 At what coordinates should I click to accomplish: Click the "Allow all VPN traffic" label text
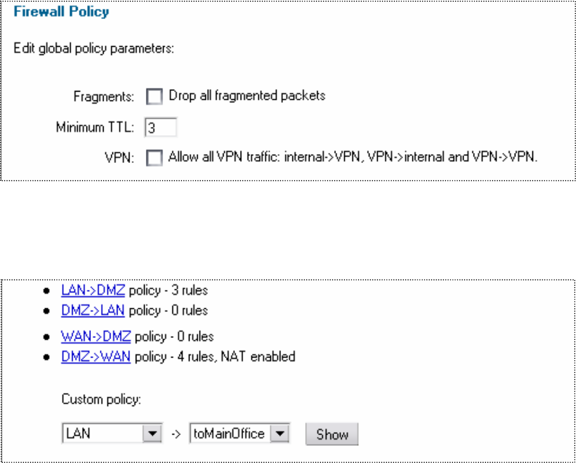tap(352, 158)
